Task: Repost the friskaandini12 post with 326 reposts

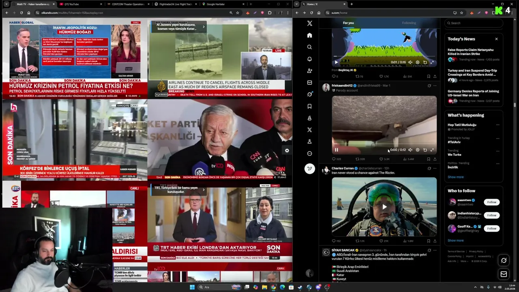Action: pyautogui.click(x=360, y=159)
